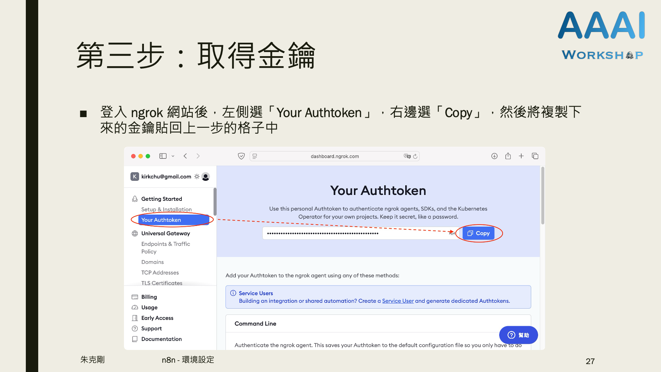
Task: Open a new tab with plus icon
Action: pyautogui.click(x=521, y=156)
